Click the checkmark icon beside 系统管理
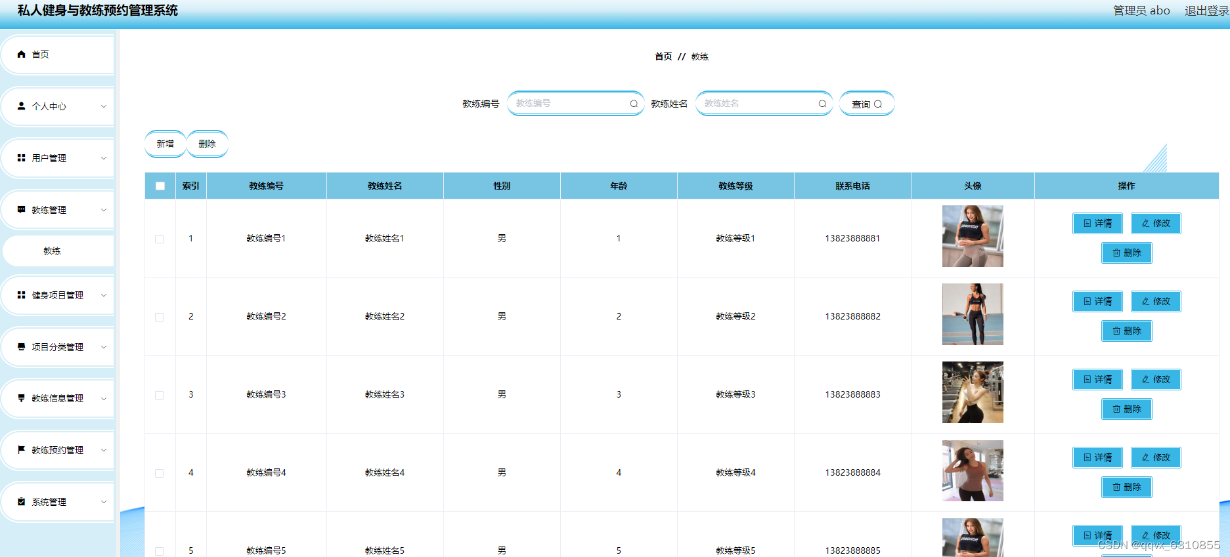1230x557 pixels. click(21, 502)
